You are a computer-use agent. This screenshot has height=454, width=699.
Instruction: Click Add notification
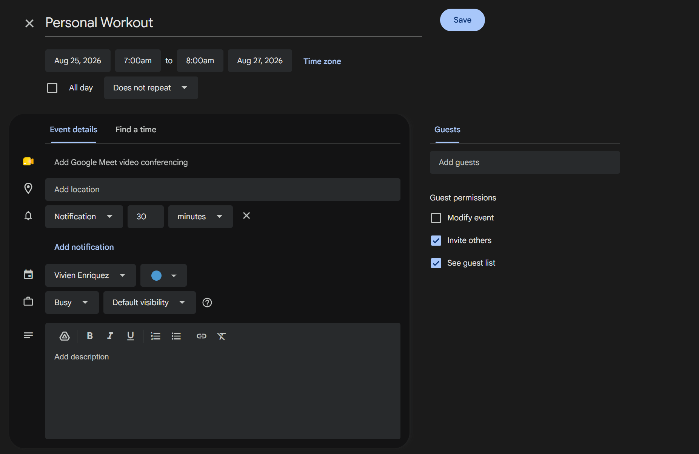pos(84,247)
